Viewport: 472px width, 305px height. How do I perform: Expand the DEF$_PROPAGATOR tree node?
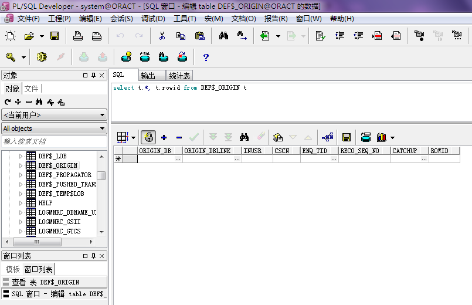(x=21, y=175)
